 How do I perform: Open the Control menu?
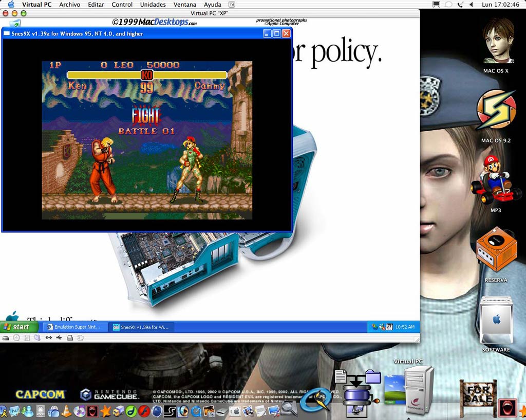click(122, 5)
